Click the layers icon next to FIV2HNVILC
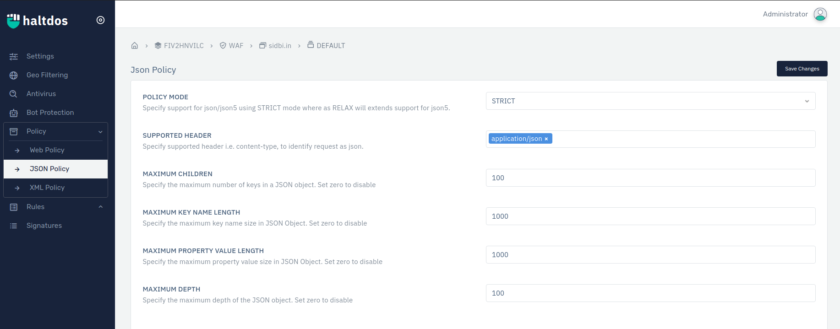 pos(158,45)
